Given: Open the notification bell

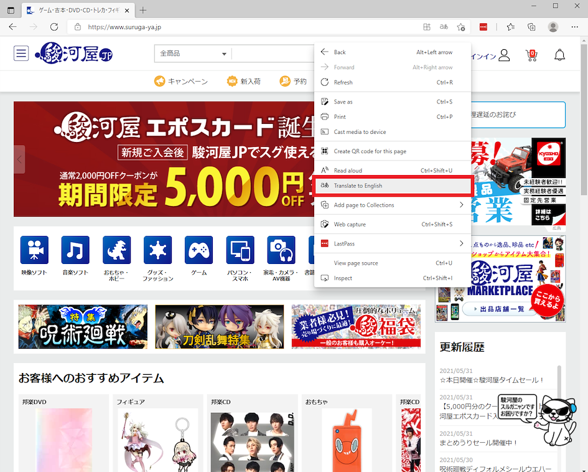Looking at the screenshot, I should pyautogui.click(x=559, y=55).
